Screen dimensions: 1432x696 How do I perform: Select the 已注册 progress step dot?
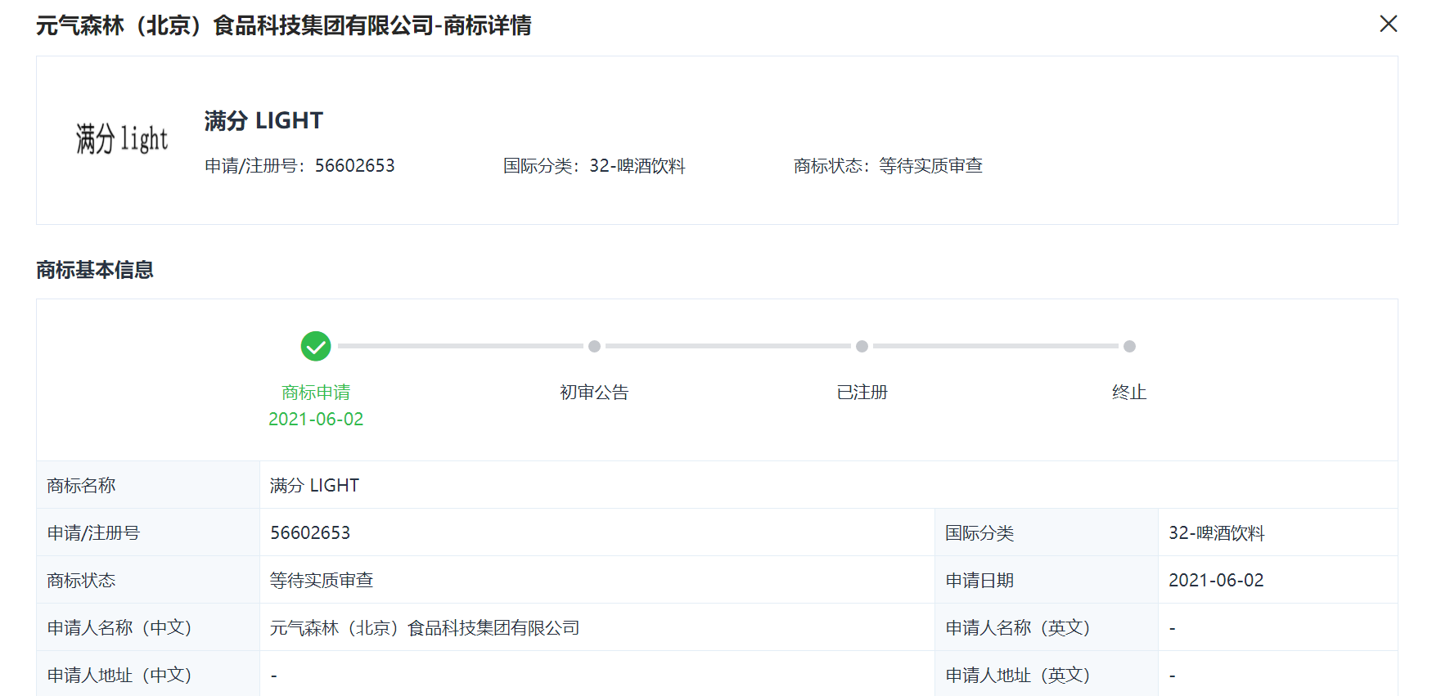862,346
